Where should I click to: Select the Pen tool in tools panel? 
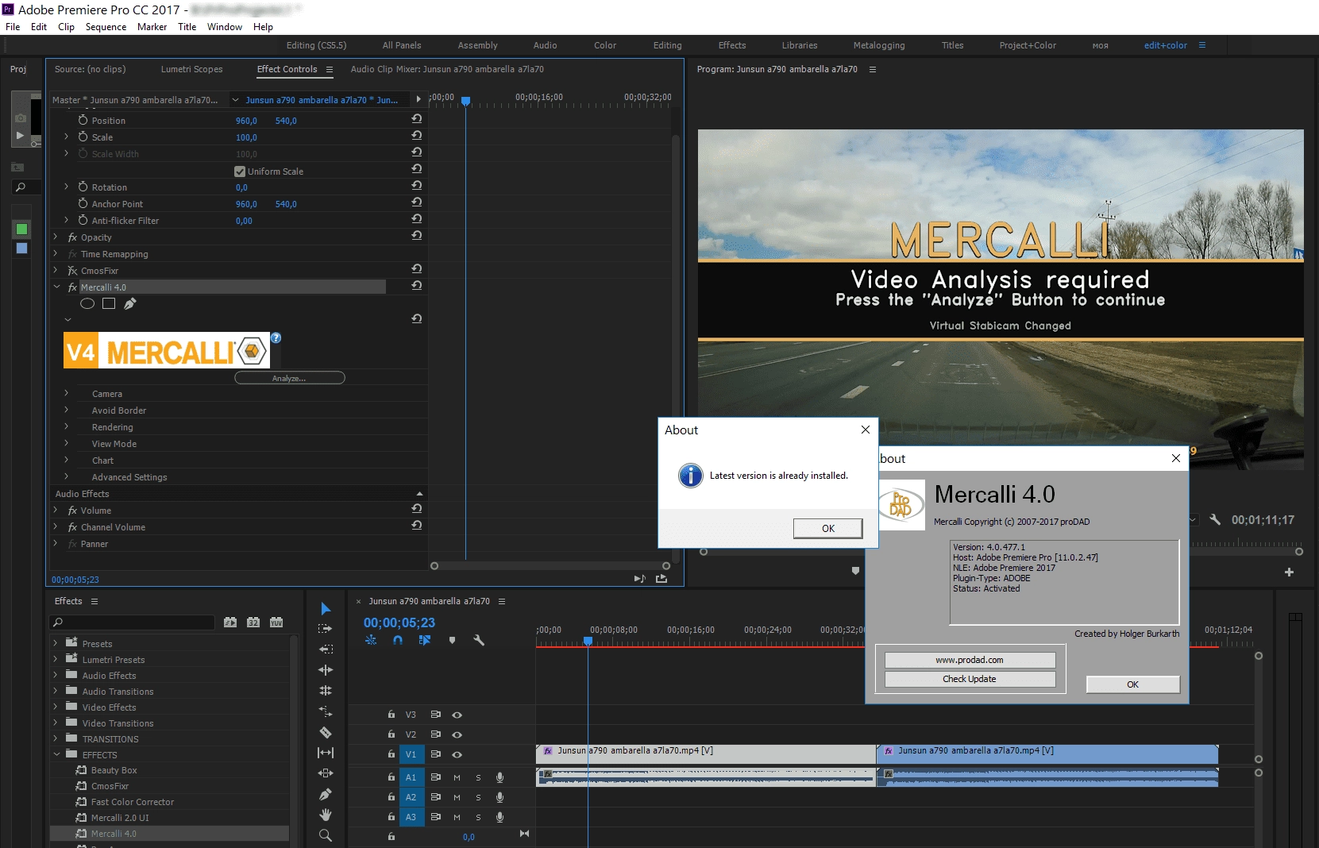pyautogui.click(x=326, y=794)
